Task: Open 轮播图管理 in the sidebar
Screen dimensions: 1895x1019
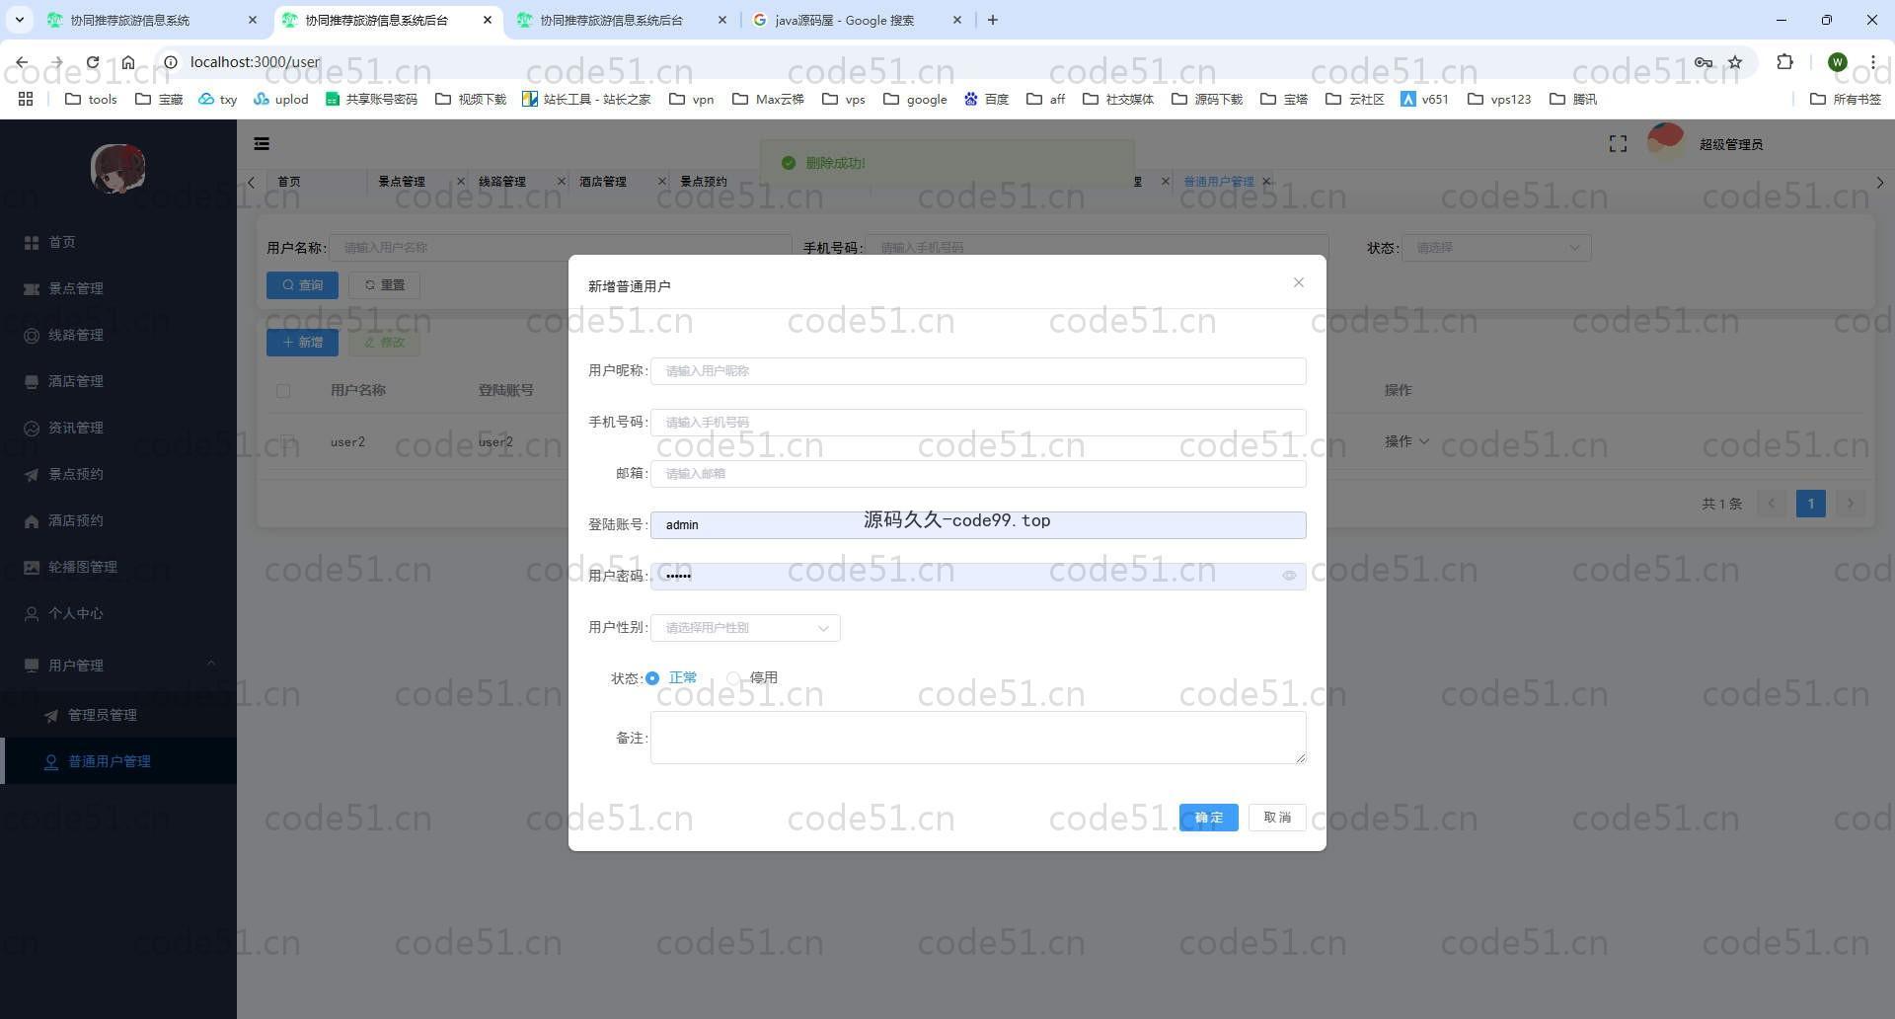Action: point(118,567)
